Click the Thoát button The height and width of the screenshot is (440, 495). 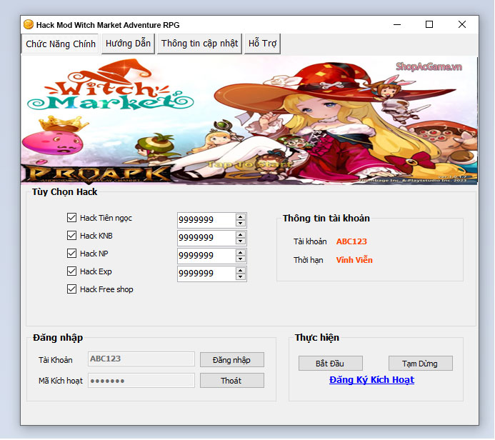[231, 381]
